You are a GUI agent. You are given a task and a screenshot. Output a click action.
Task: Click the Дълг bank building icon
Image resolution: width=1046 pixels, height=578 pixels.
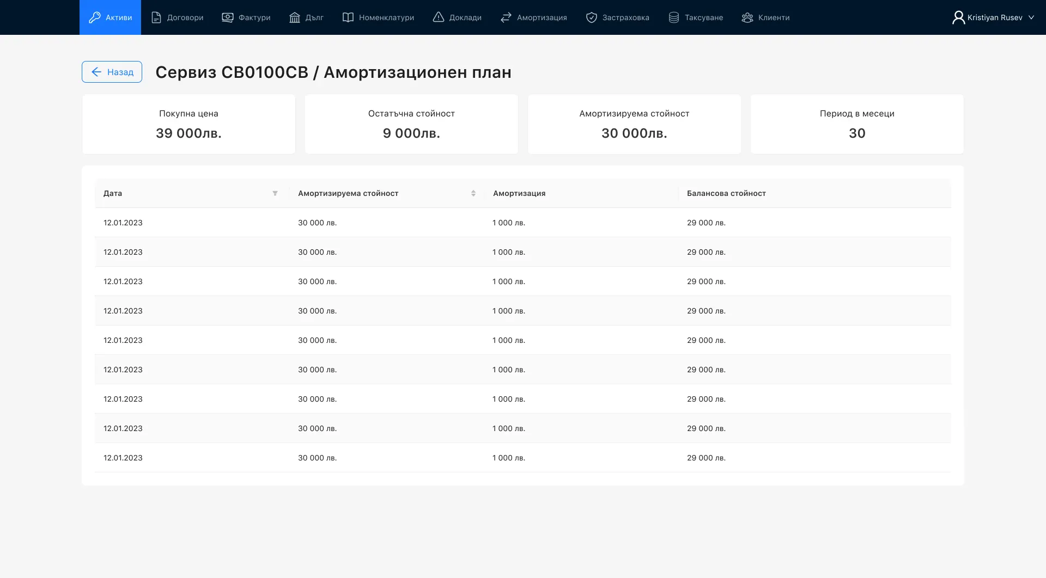[x=295, y=17]
